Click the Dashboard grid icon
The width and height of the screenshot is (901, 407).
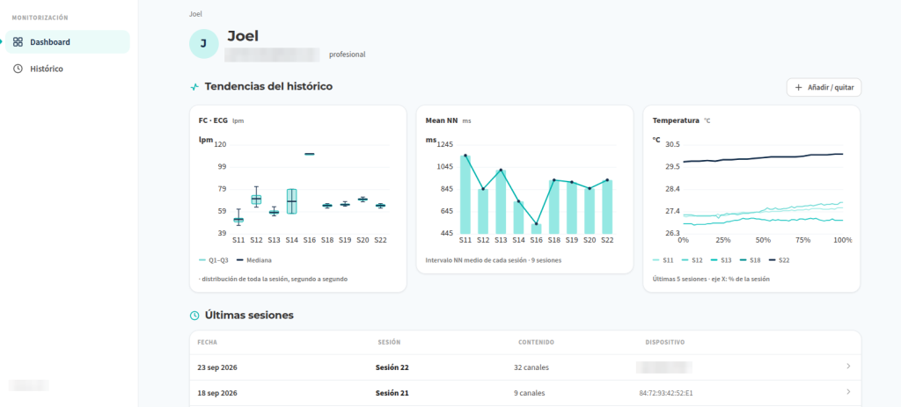[x=18, y=42]
